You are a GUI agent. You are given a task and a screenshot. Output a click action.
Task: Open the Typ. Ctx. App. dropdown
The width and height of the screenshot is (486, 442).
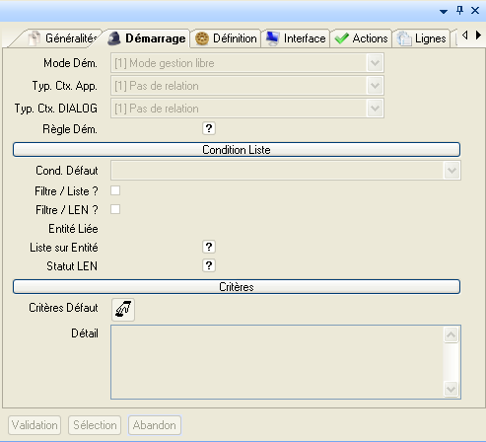pos(375,86)
